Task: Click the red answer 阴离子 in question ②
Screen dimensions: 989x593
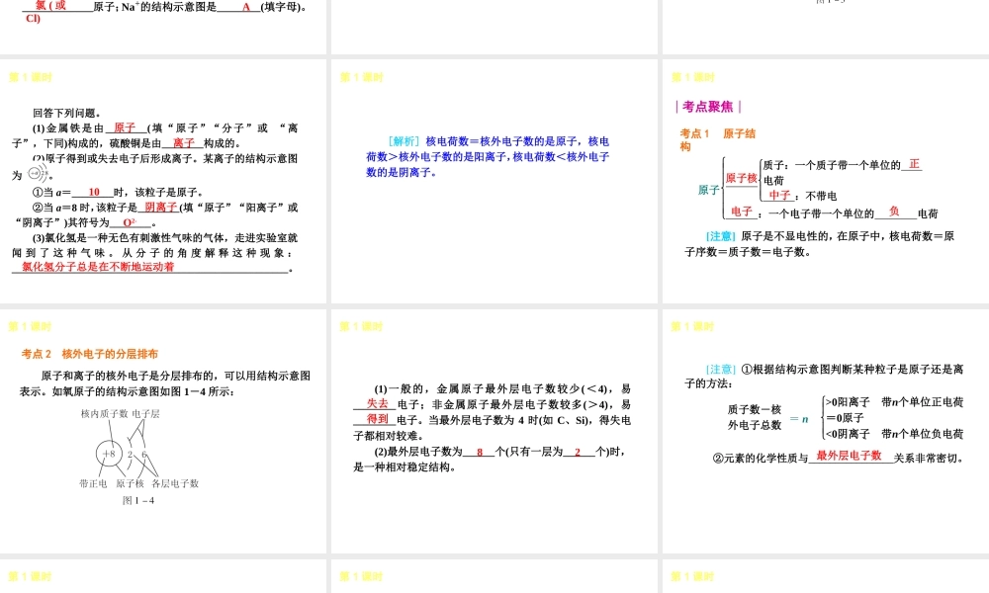Action: [x=161, y=208]
